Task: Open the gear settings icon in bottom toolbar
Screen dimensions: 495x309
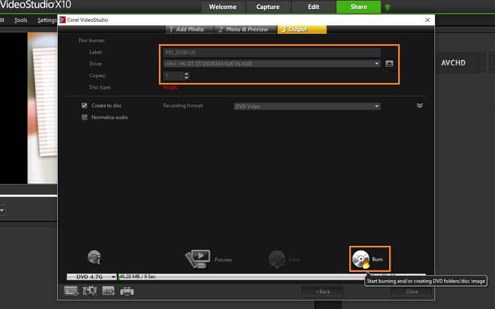Action: coord(90,291)
